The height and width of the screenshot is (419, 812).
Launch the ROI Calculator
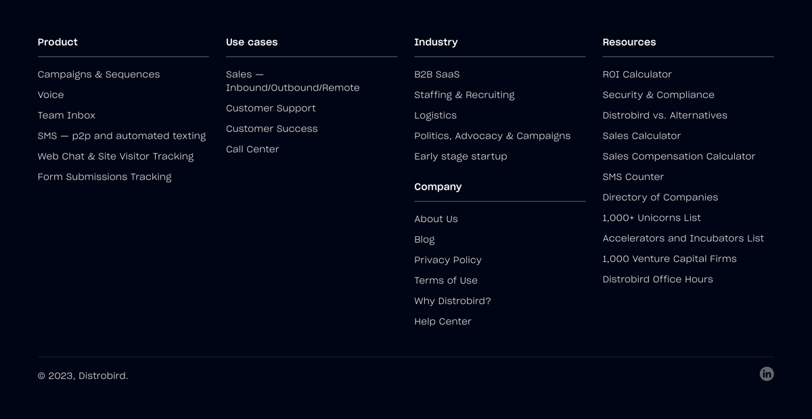(x=637, y=74)
